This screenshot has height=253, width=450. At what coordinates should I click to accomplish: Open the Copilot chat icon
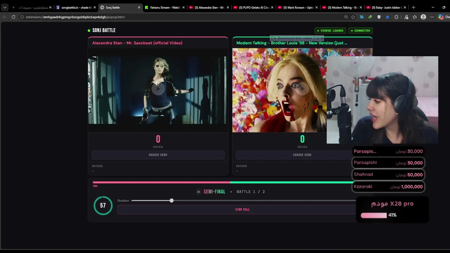coord(441,17)
